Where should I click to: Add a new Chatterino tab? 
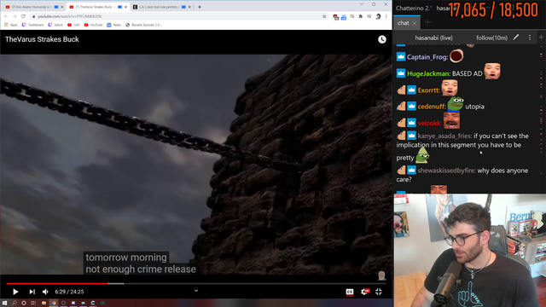[427, 23]
